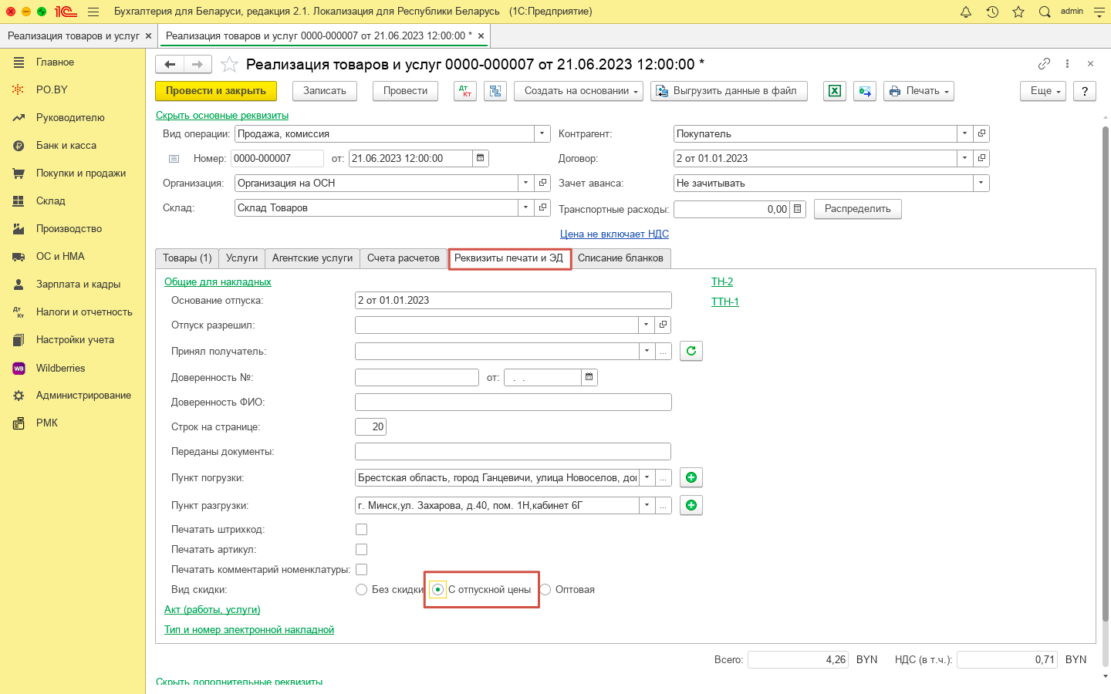Switch to Услуги tab
The width and height of the screenshot is (1111, 694).
(x=242, y=258)
